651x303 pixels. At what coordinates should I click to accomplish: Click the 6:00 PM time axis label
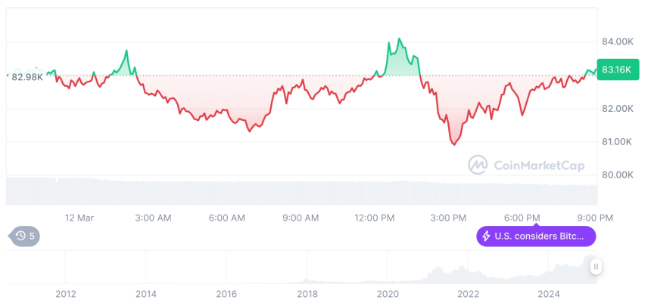pyautogui.click(x=522, y=218)
